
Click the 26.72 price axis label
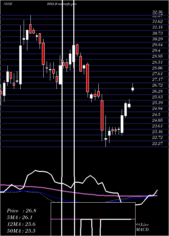[x=158, y=86]
